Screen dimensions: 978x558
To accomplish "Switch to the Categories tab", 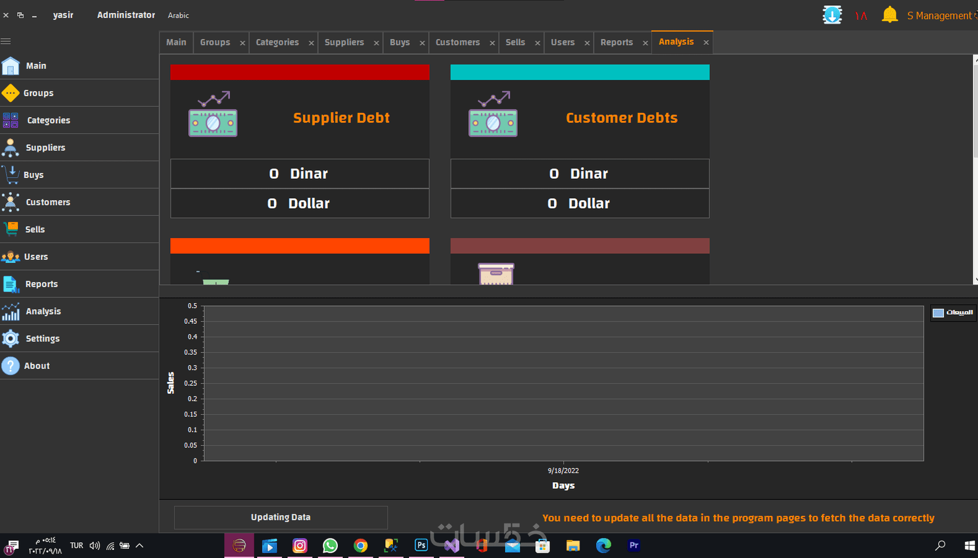I will point(277,42).
